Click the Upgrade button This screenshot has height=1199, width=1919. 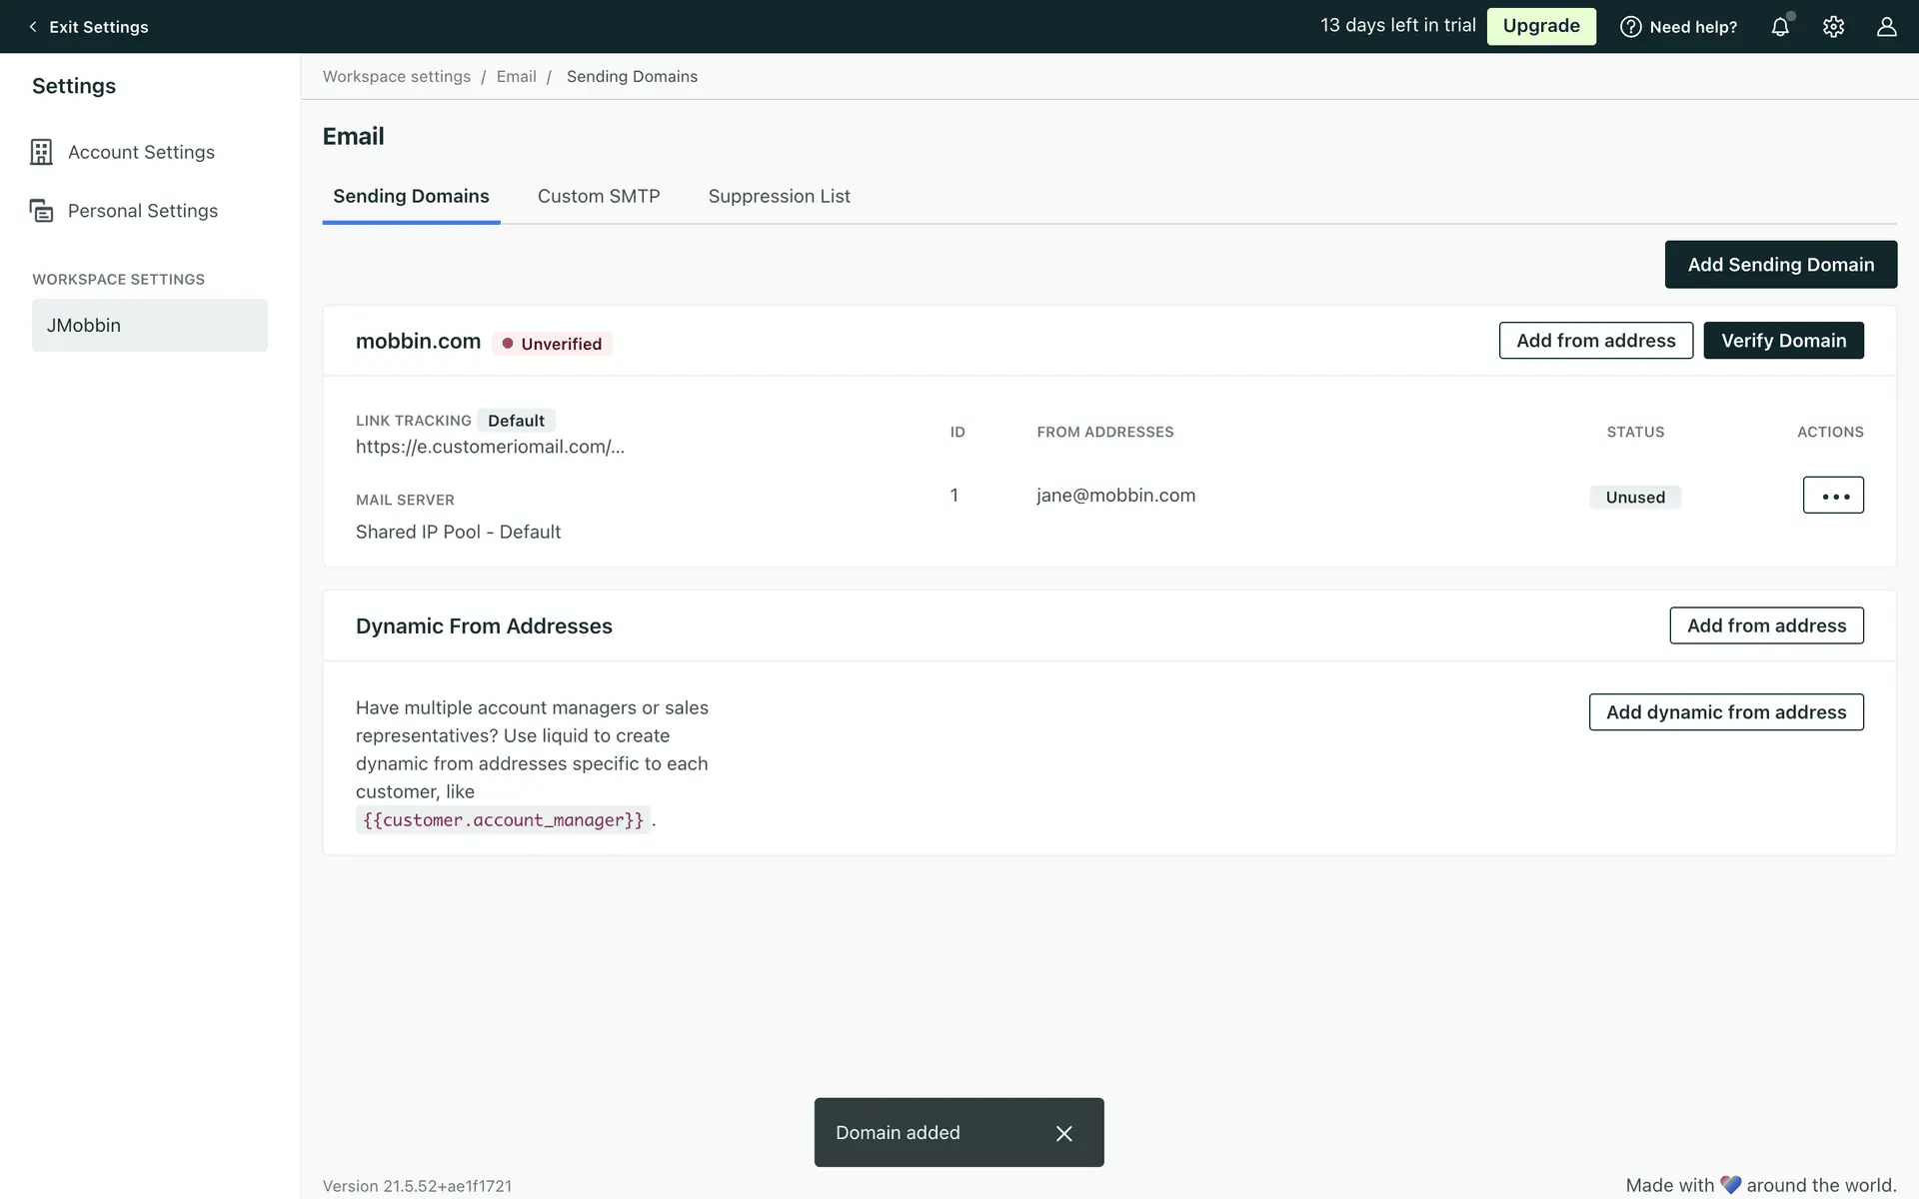point(1540,26)
